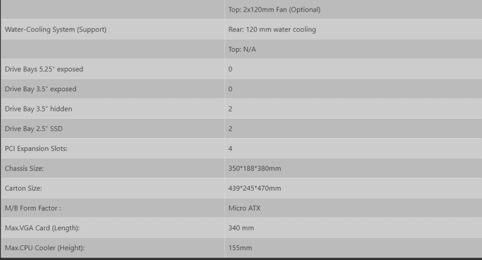Select the "Drive Bay 3.5" exposed" label

click(41, 89)
